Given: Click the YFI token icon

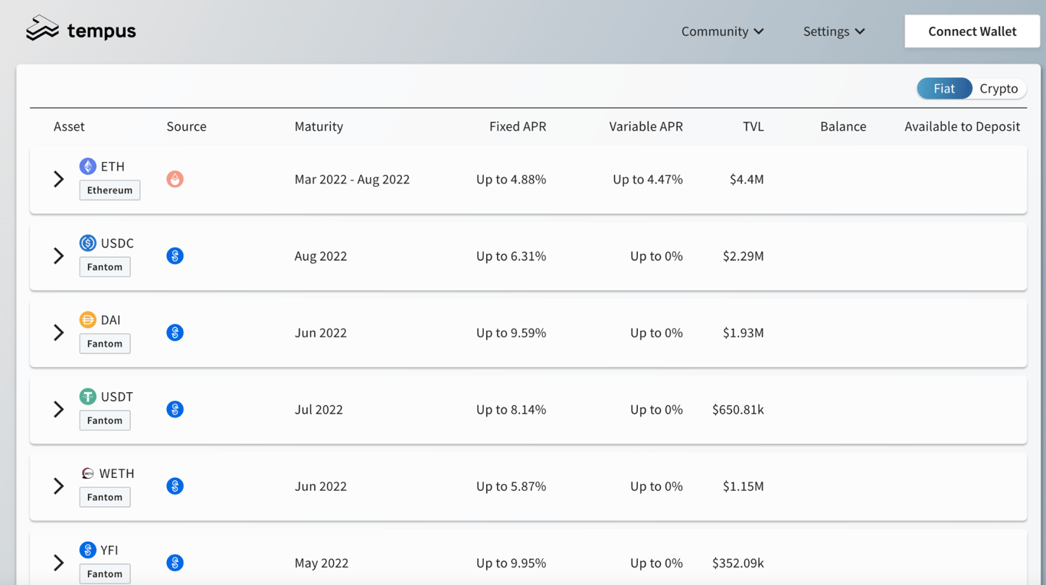Looking at the screenshot, I should click(x=88, y=550).
